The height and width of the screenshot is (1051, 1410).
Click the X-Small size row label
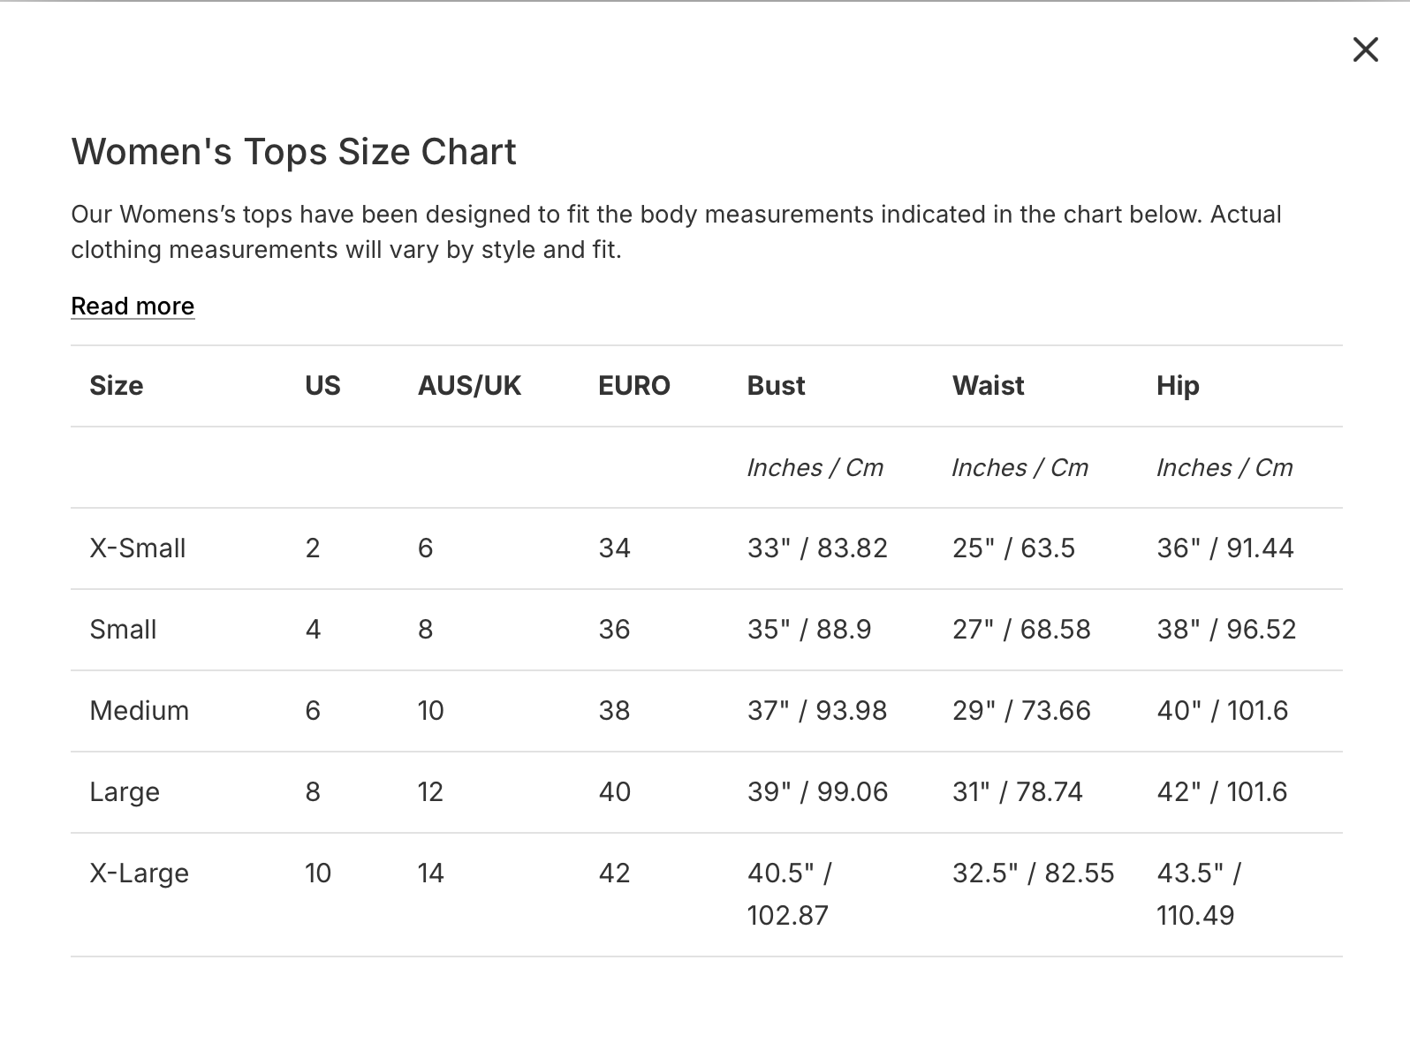click(x=138, y=548)
